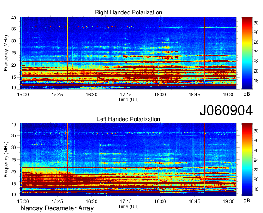Click the 26 dB mark on Left Handed colorbar
This screenshot has width=263, height=213.
(256, 150)
